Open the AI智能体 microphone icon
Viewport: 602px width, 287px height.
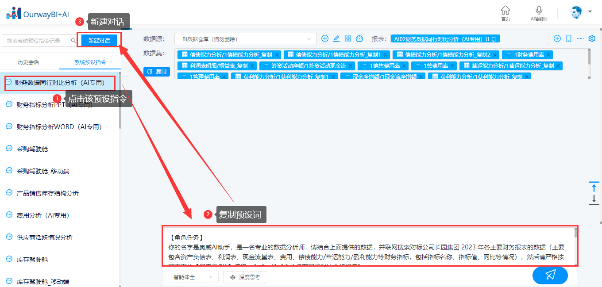tap(539, 10)
